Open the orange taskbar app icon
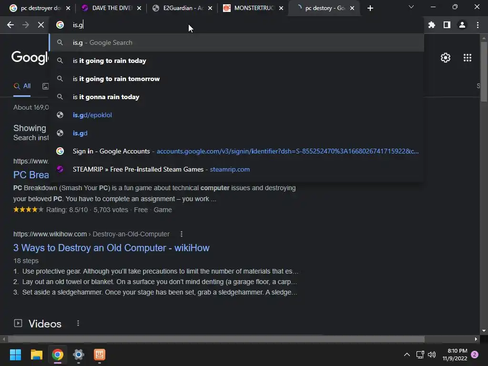488x366 pixels. 100,355
